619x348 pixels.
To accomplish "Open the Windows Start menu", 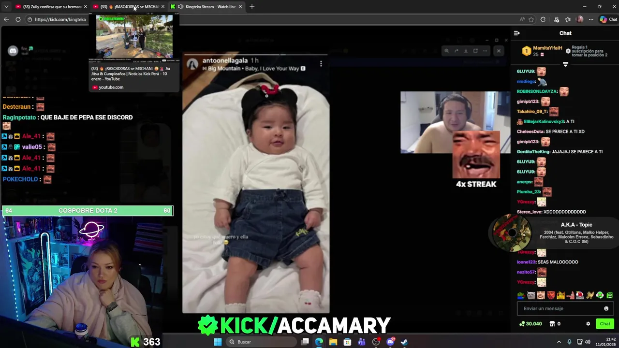I will [218, 342].
